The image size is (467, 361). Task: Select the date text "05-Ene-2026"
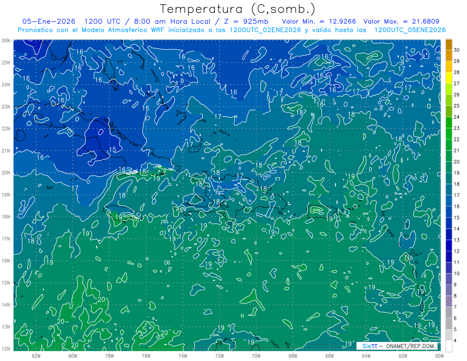tap(49, 21)
